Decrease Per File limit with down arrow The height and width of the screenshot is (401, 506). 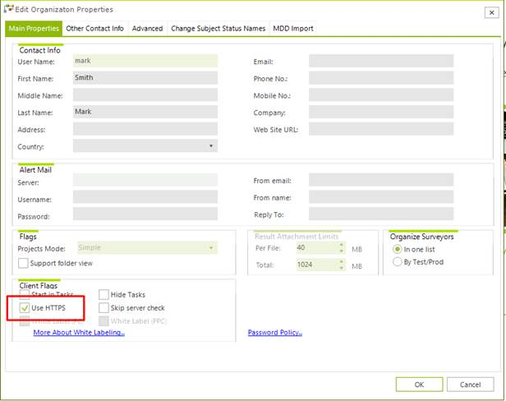point(342,251)
